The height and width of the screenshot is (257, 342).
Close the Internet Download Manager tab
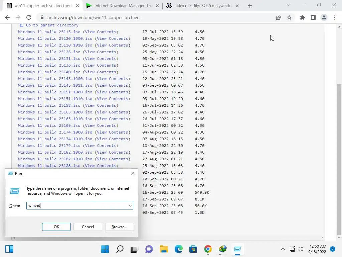(157, 6)
